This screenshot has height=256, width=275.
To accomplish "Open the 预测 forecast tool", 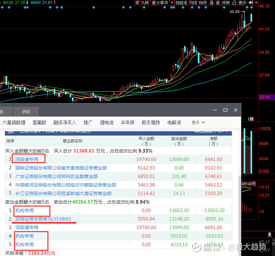I will point(226,3).
